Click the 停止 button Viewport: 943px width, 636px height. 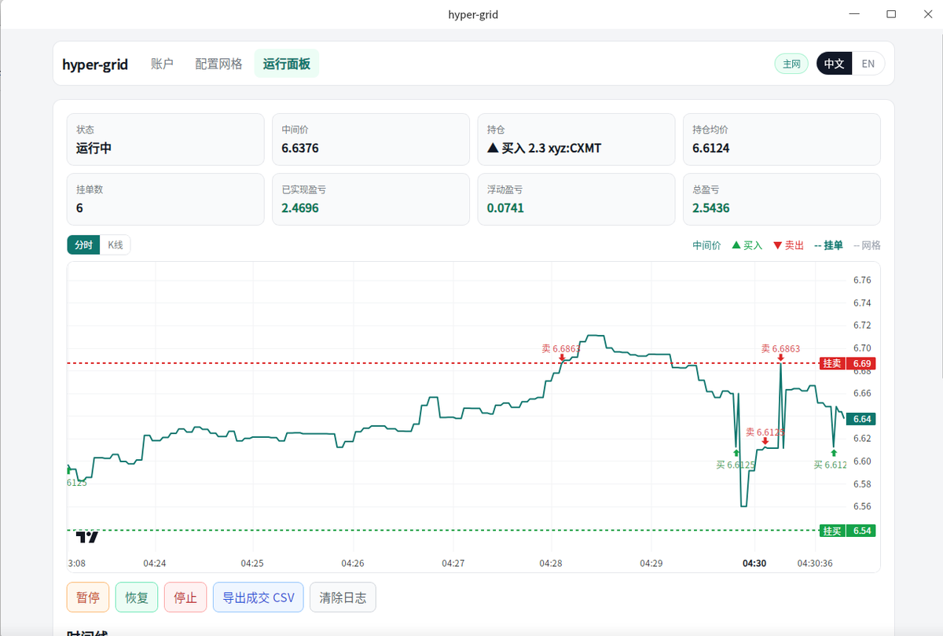[185, 597]
